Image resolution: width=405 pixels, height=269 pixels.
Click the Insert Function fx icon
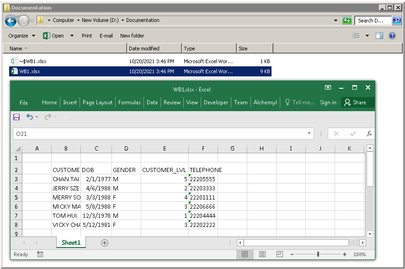[x=369, y=134]
